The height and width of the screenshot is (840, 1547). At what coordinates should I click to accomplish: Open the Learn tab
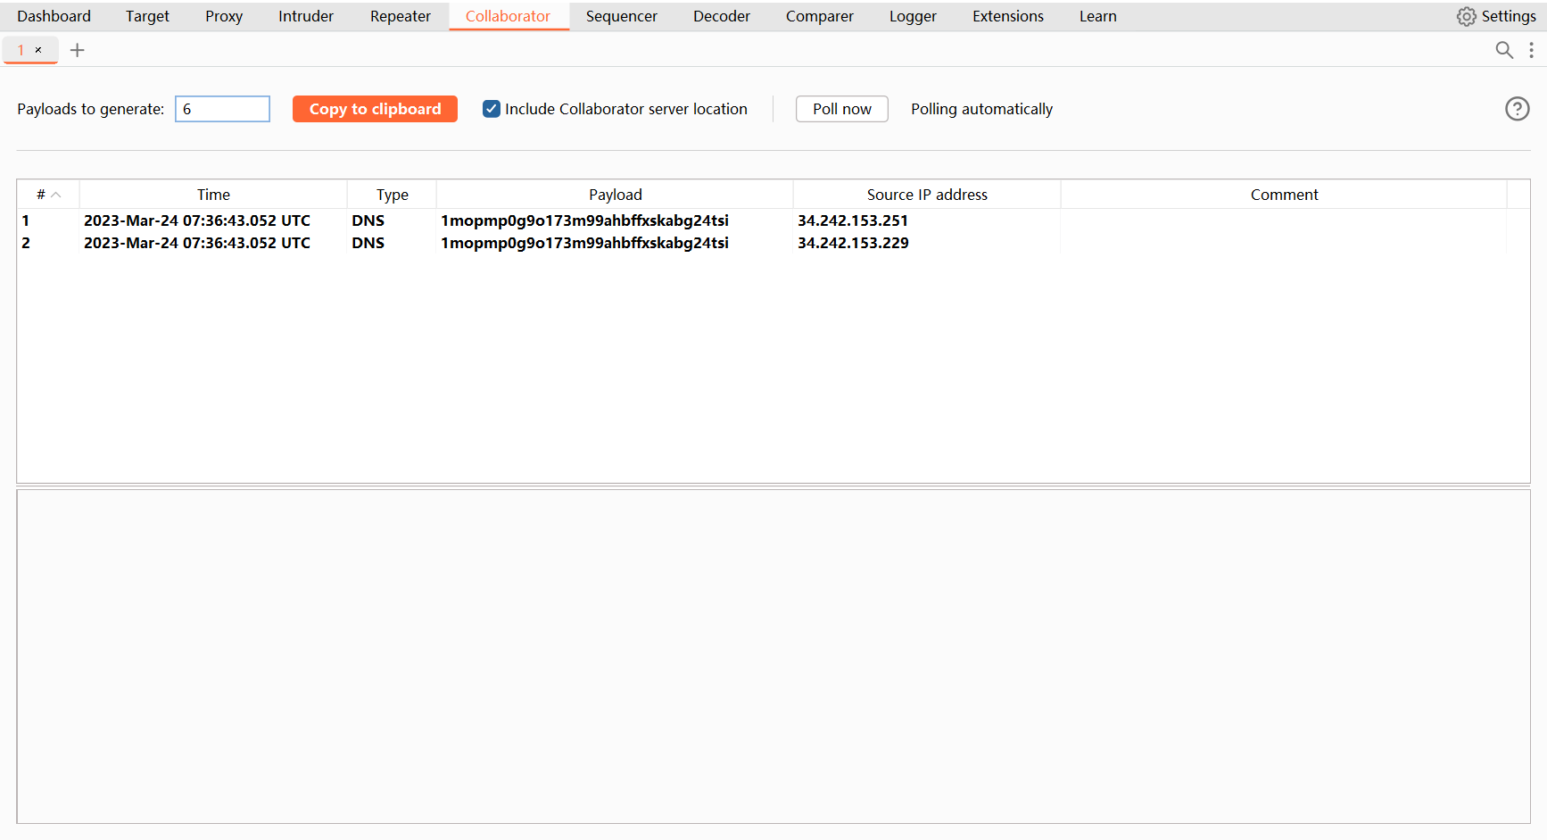[x=1098, y=16]
